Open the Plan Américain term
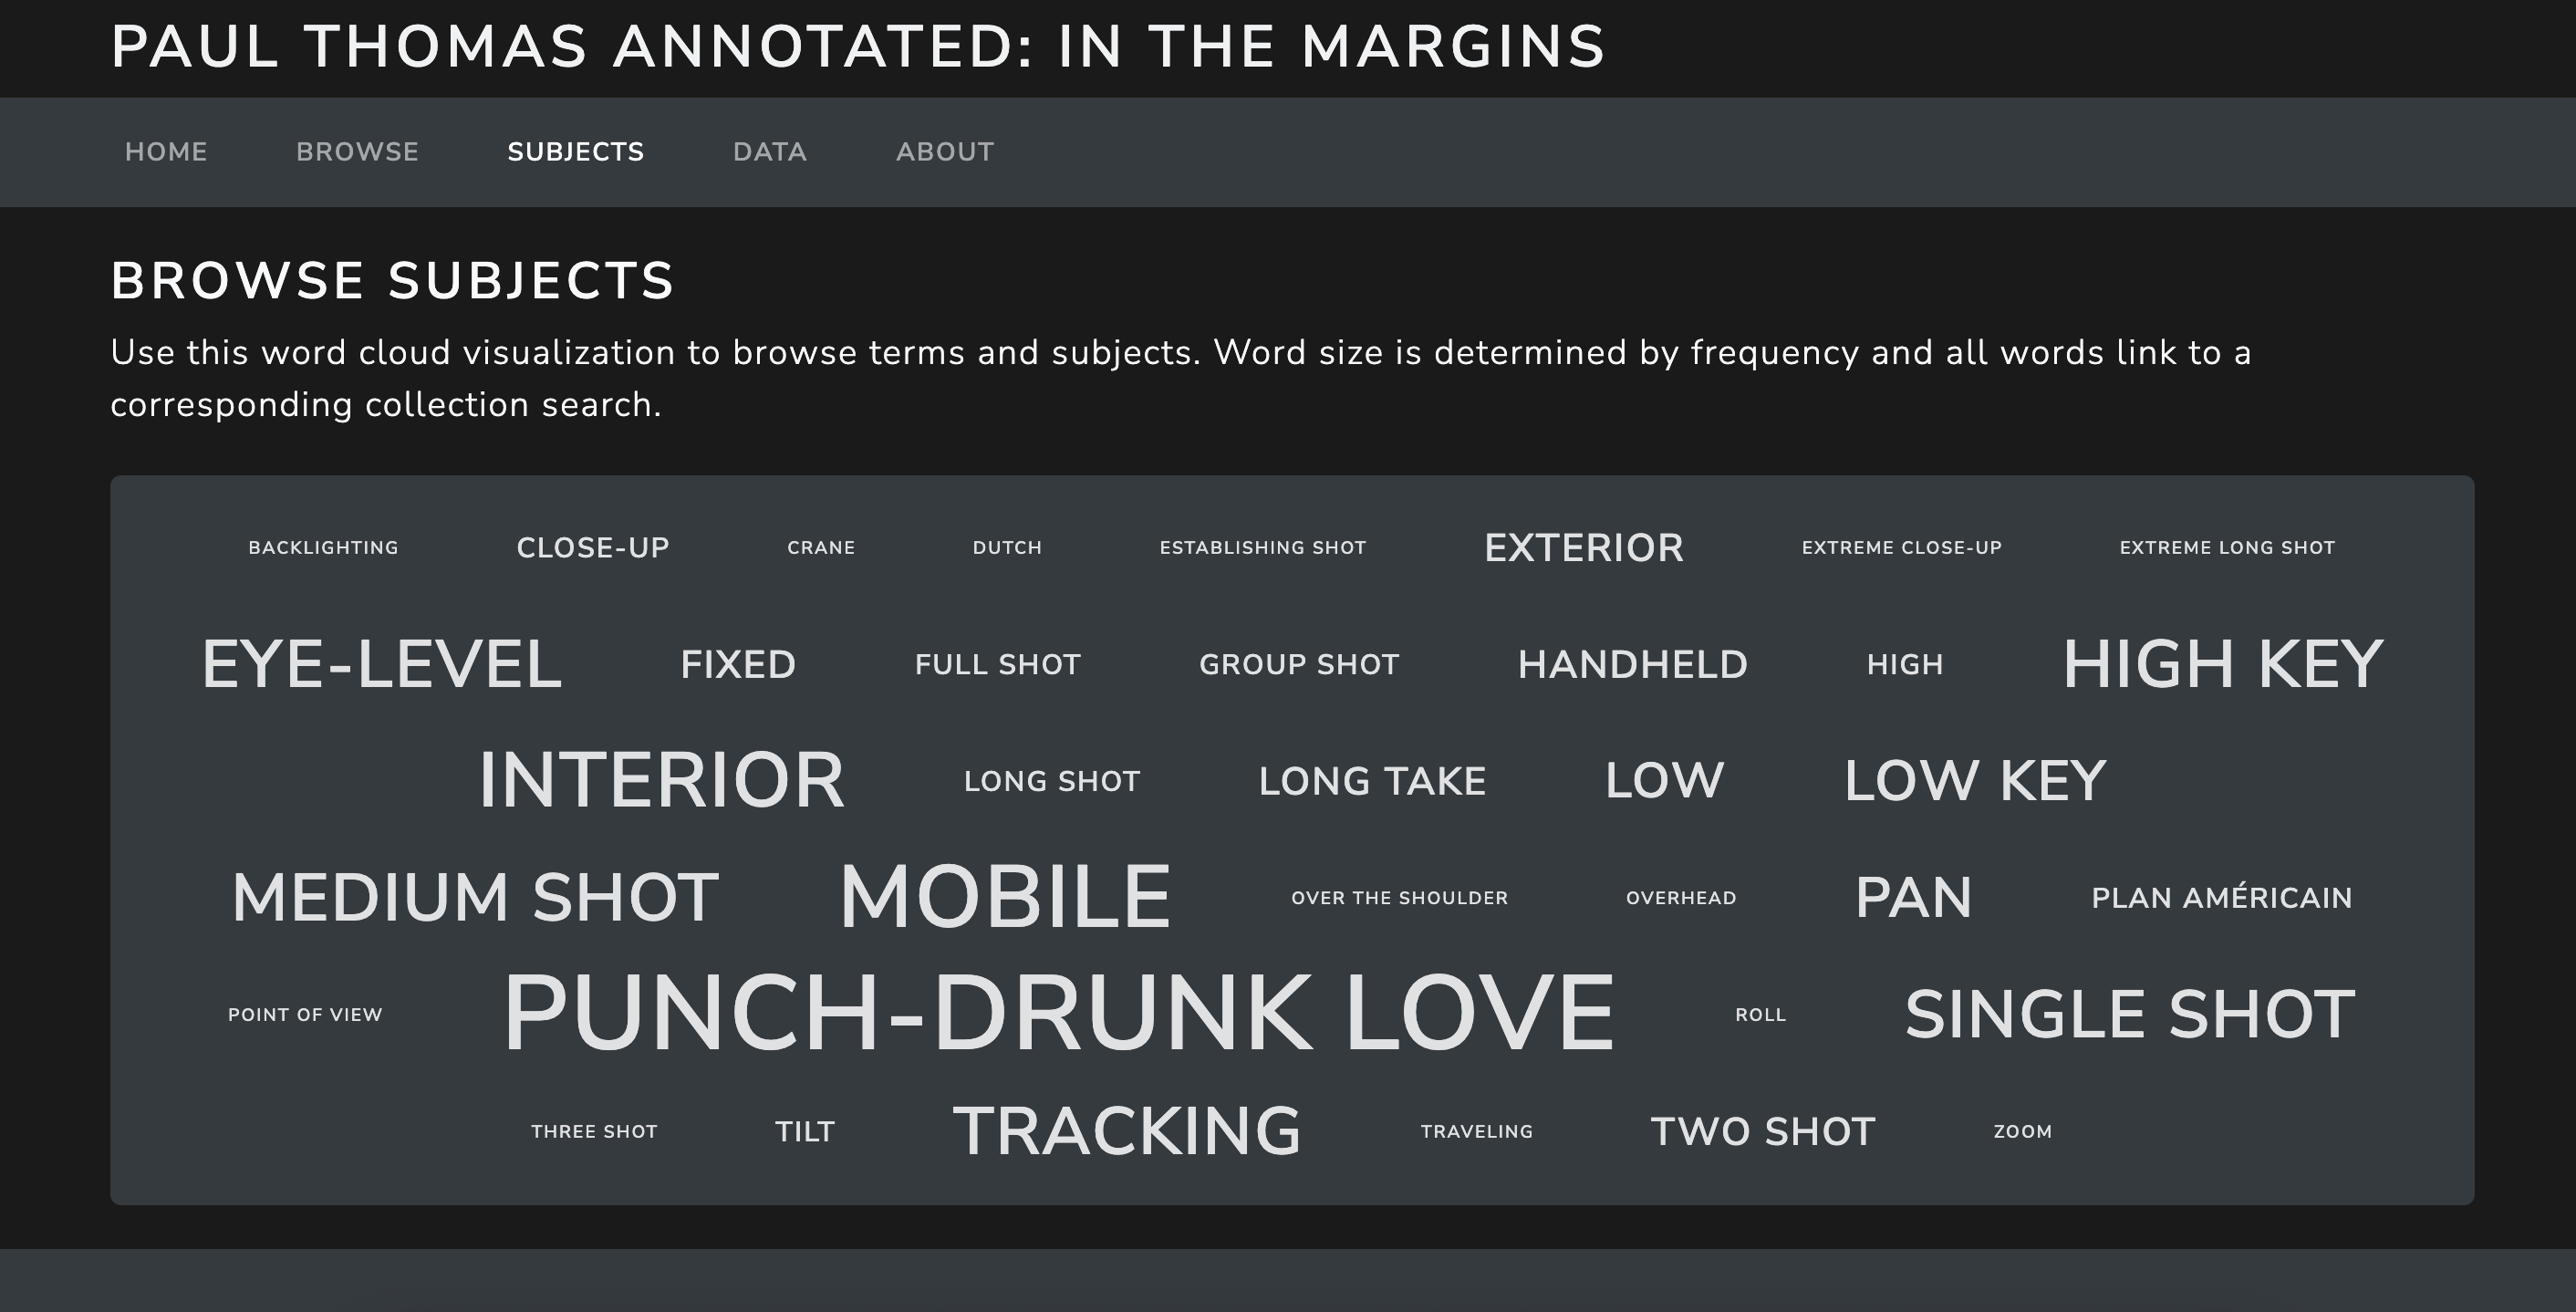 point(2221,897)
